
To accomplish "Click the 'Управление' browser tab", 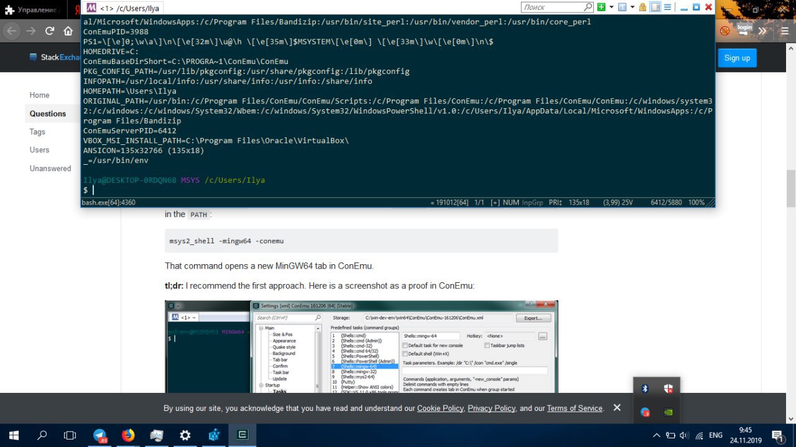I will click(32, 10).
